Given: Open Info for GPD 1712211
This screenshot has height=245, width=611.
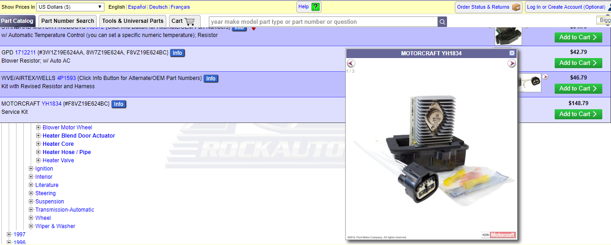Looking at the screenshot, I should (177, 53).
